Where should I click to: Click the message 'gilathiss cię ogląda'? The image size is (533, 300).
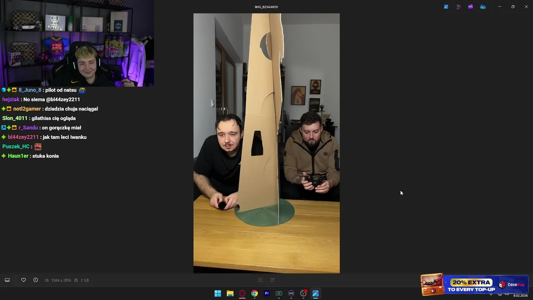click(x=53, y=118)
